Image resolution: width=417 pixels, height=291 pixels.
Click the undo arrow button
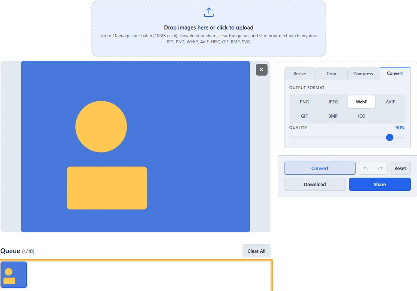366,168
